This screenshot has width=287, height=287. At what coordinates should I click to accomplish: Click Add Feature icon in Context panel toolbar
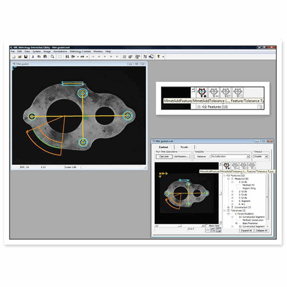[x=226, y=165]
